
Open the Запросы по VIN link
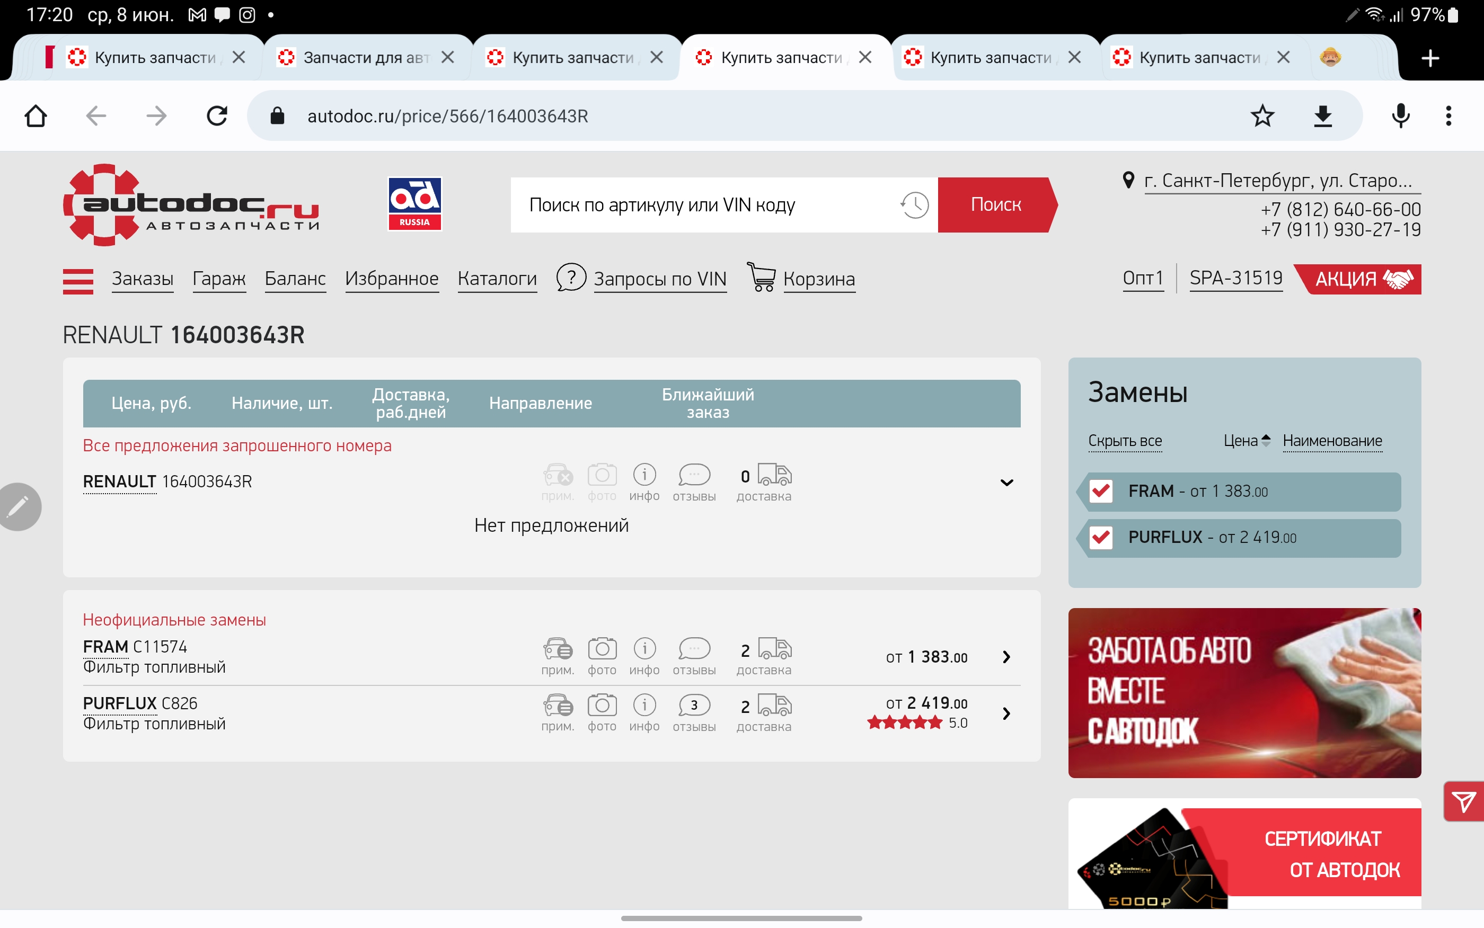[660, 279]
